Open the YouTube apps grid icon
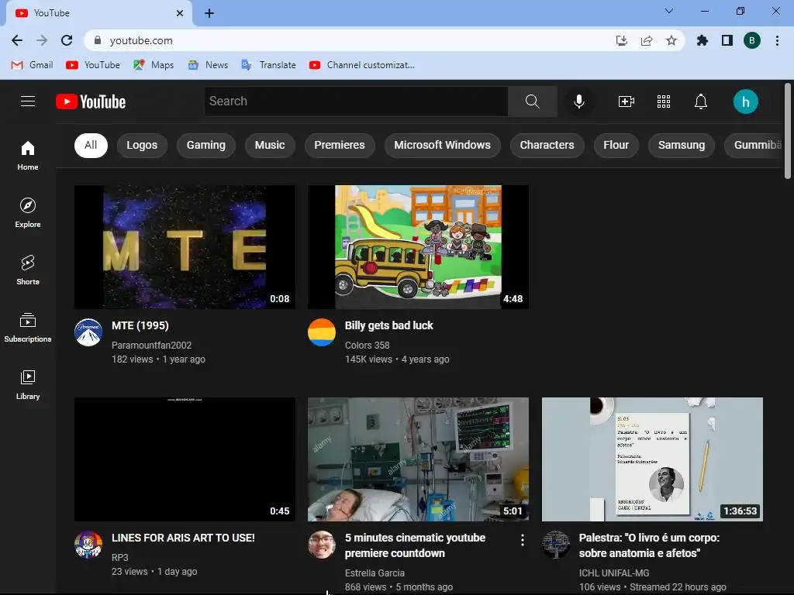The height and width of the screenshot is (595, 794). (x=664, y=101)
